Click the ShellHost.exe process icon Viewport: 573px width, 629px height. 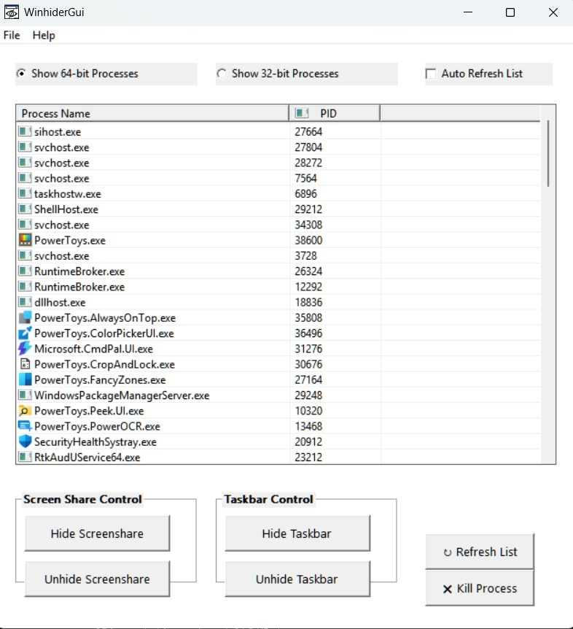click(25, 209)
